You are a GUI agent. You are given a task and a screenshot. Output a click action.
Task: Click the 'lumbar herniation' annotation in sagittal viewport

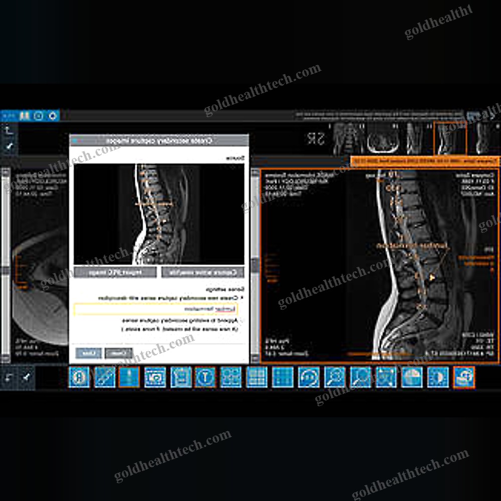pyautogui.click(x=412, y=245)
